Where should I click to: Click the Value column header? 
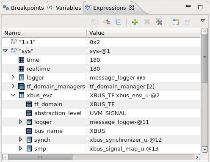(144, 33)
